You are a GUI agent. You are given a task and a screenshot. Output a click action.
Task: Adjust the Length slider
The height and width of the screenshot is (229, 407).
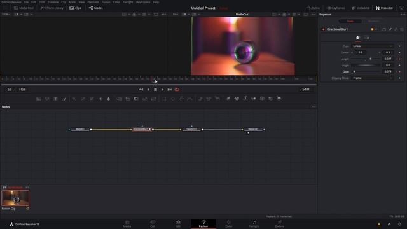tap(366, 59)
